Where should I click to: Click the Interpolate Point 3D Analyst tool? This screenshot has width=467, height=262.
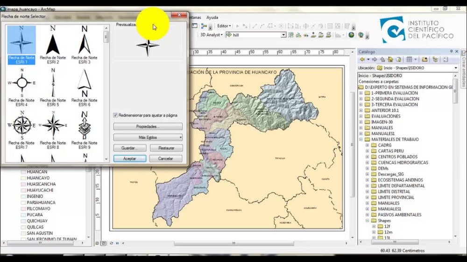[x=313, y=35]
